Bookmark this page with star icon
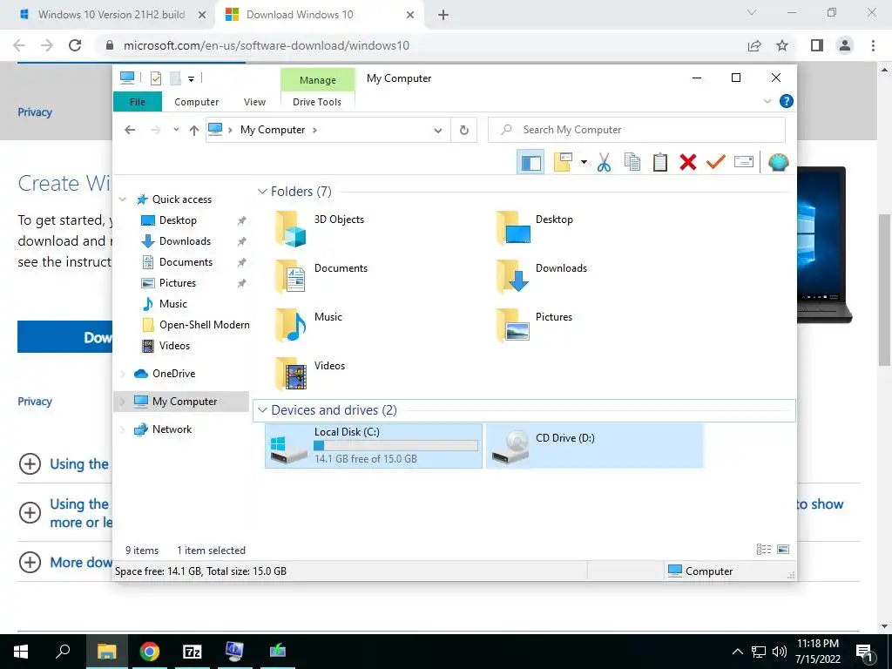 782,45
